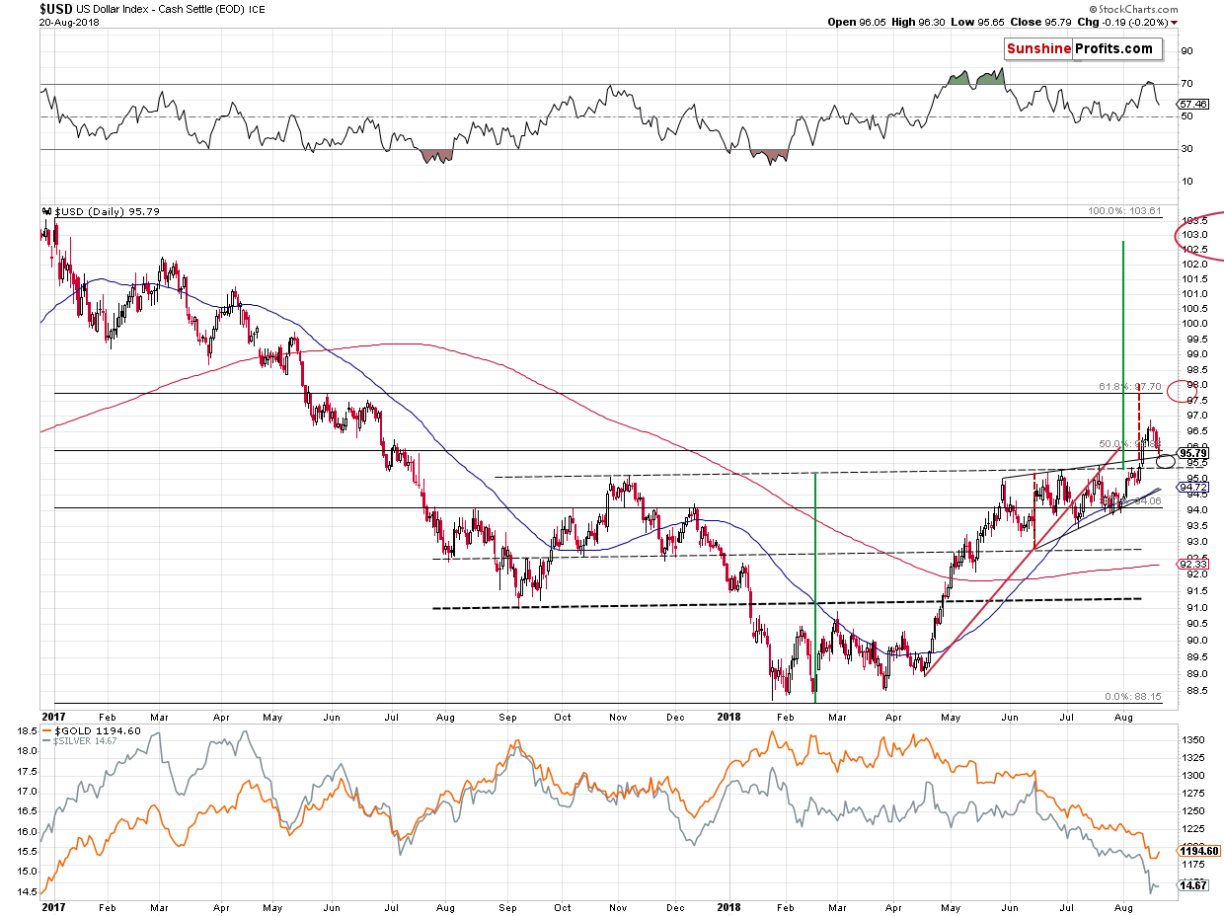
Task: Click the '0.0%: 88.15' Fibonacci label
Action: pyautogui.click(x=1131, y=696)
